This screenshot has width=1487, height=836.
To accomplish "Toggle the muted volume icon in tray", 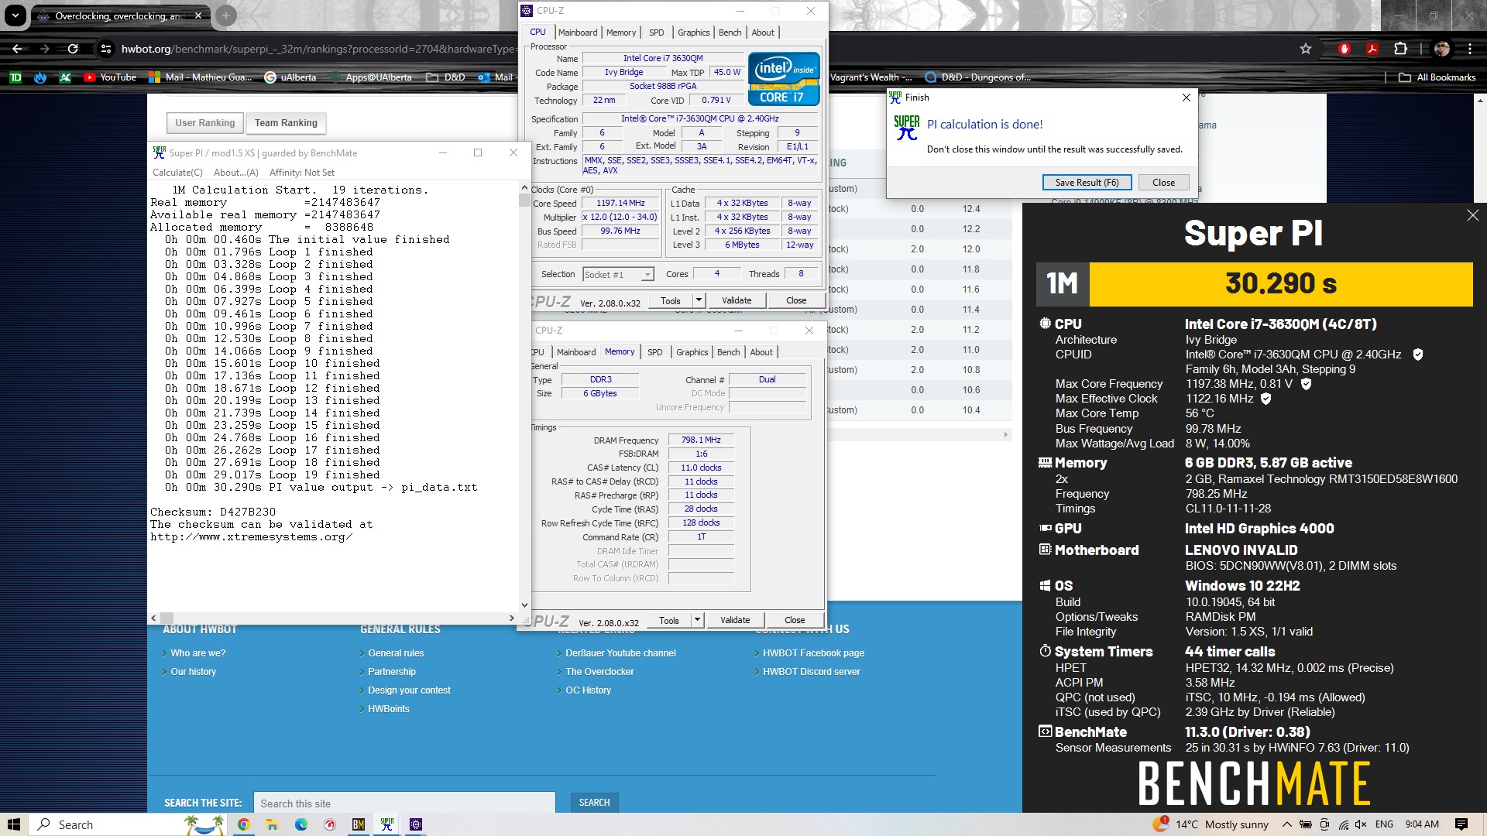I will tap(1361, 824).
